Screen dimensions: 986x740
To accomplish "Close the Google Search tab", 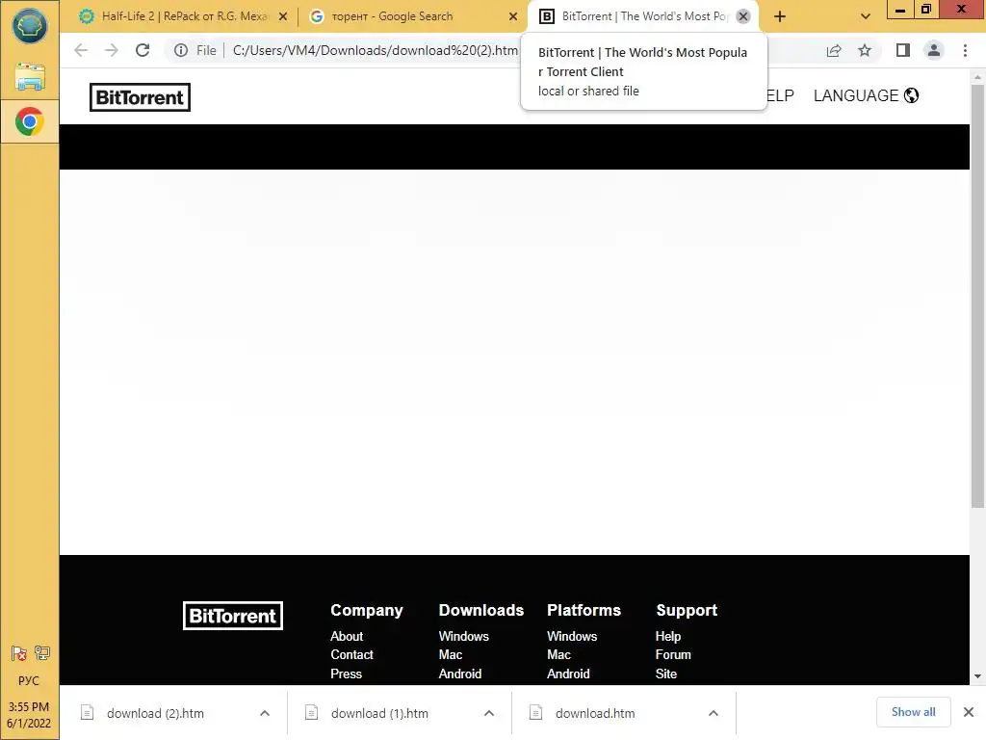I will [x=513, y=17].
